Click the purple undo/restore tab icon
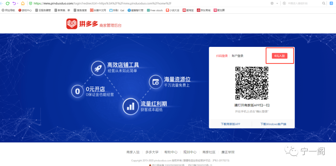The height and width of the screenshot is (166, 336). 14,3
